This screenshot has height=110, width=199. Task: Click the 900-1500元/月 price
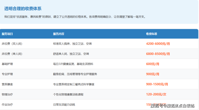(157, 84)
